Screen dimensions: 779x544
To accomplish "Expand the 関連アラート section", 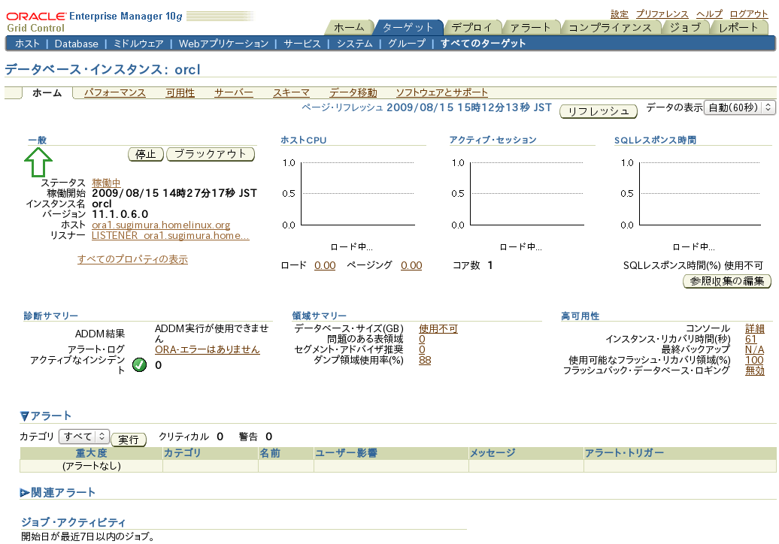I will (x=24, y=493).
